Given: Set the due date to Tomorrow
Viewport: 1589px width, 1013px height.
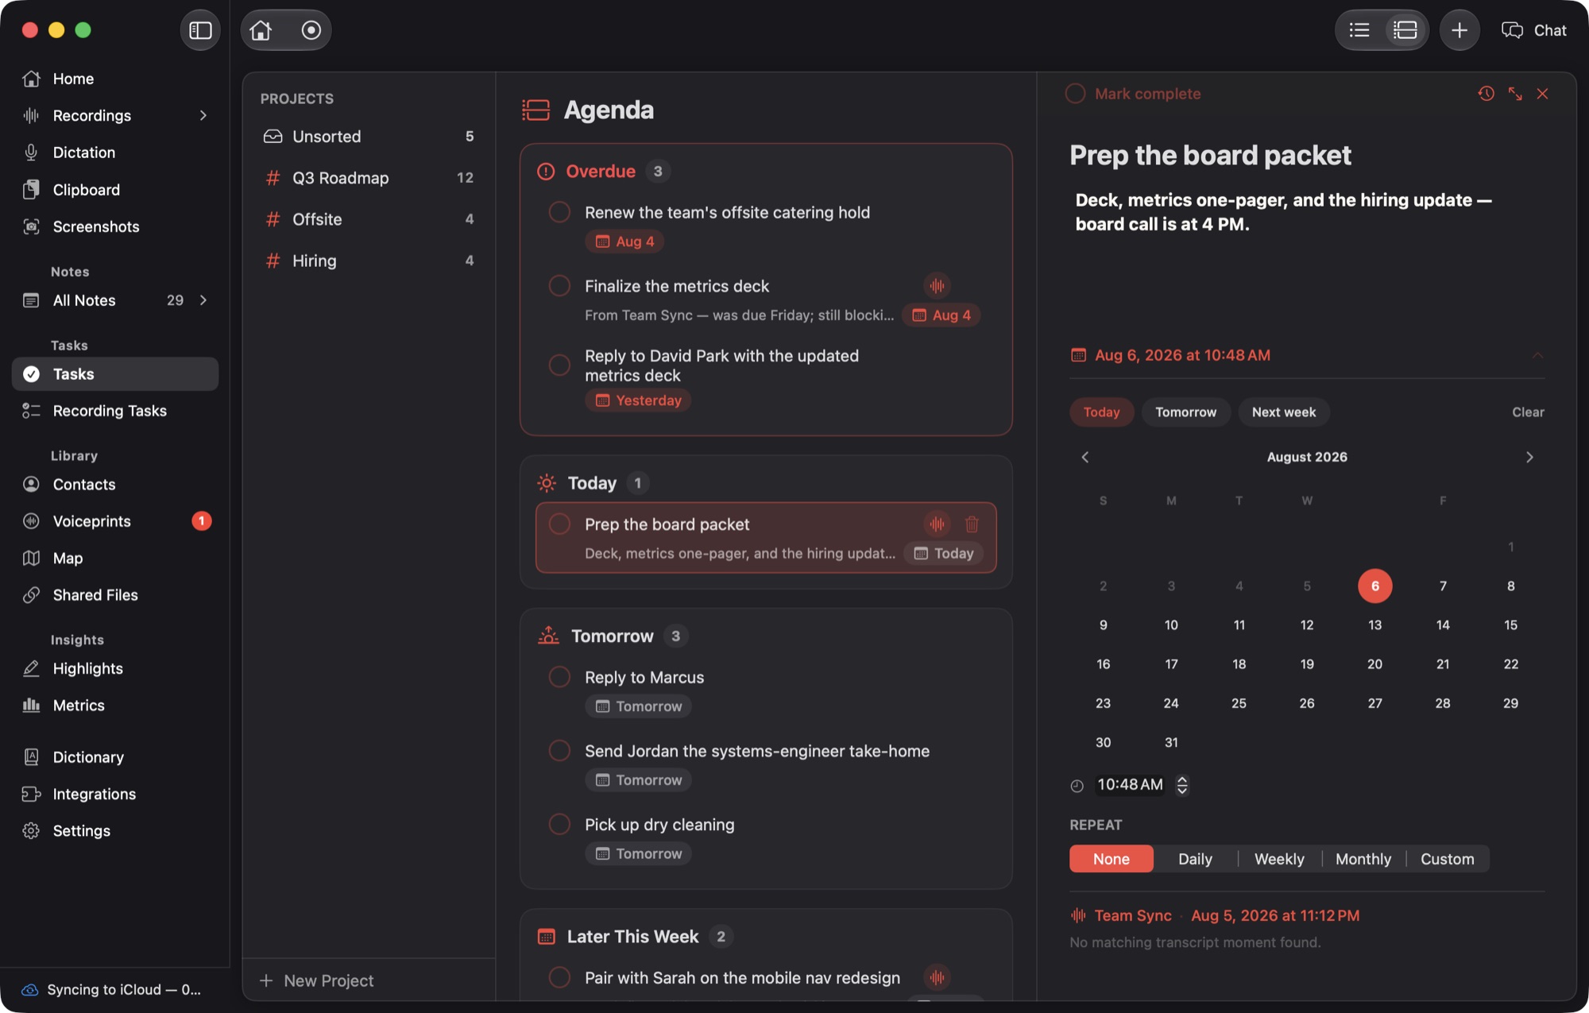Looking at the screenshot, I should tap(1185, 412).
